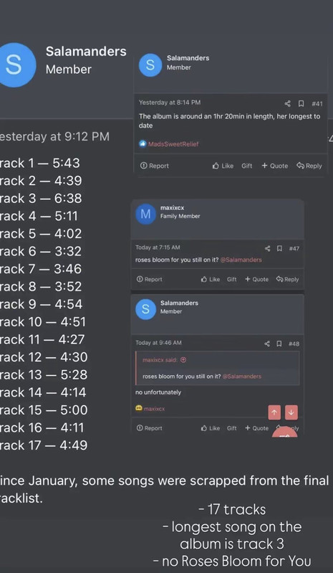333x573 pixels.
Task: Reply to post #41
Action: tap(309, 166)
